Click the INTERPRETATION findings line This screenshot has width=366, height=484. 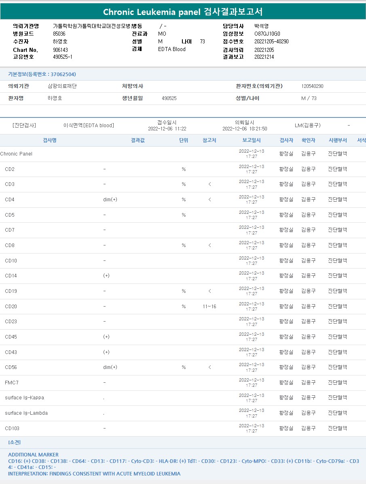click(94, 473)
